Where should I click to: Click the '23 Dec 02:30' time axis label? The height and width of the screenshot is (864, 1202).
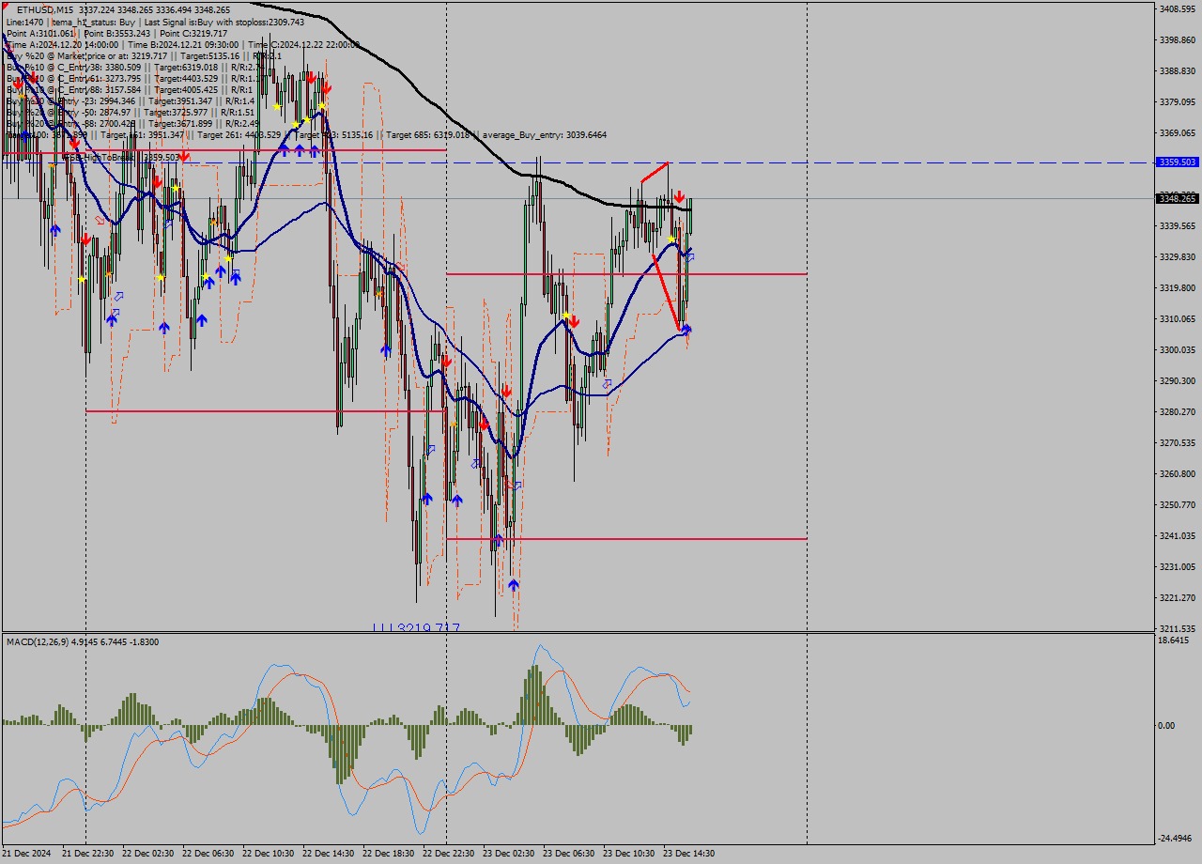tap(508, 854)
